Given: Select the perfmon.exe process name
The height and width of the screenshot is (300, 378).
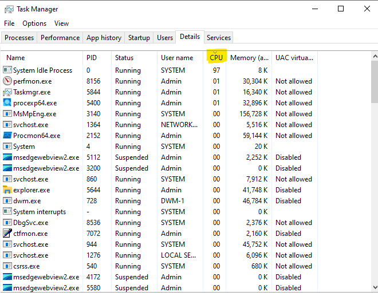Looking at the screenshot, I should 32,81.
